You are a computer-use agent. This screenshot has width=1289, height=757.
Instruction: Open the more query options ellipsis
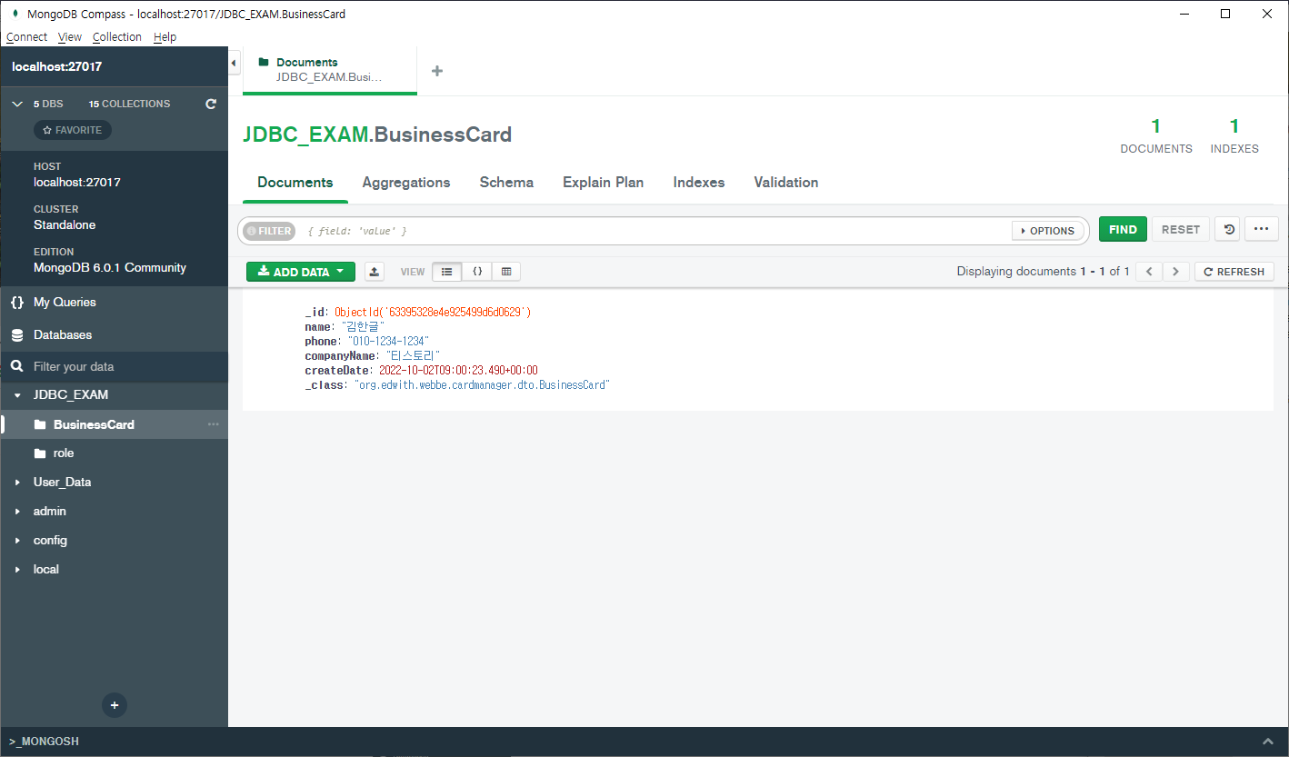[x=1261, y=230]
